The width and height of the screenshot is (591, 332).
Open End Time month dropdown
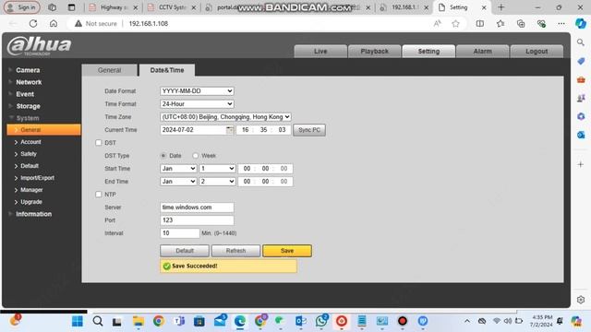[x=178, y=182]
